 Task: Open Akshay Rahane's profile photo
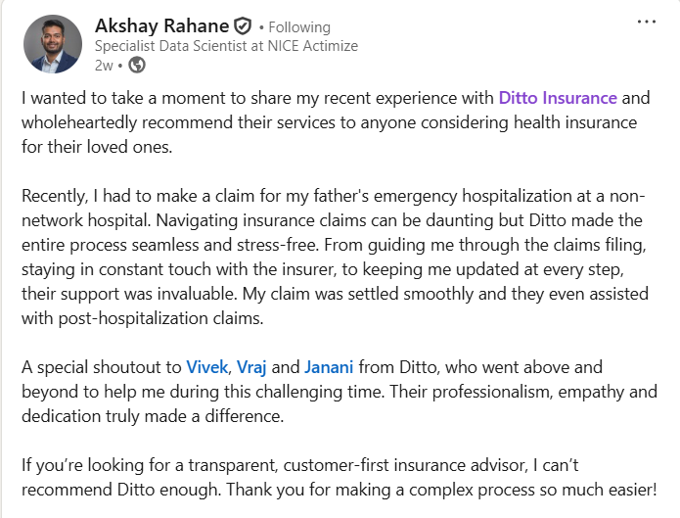(53, 44)
